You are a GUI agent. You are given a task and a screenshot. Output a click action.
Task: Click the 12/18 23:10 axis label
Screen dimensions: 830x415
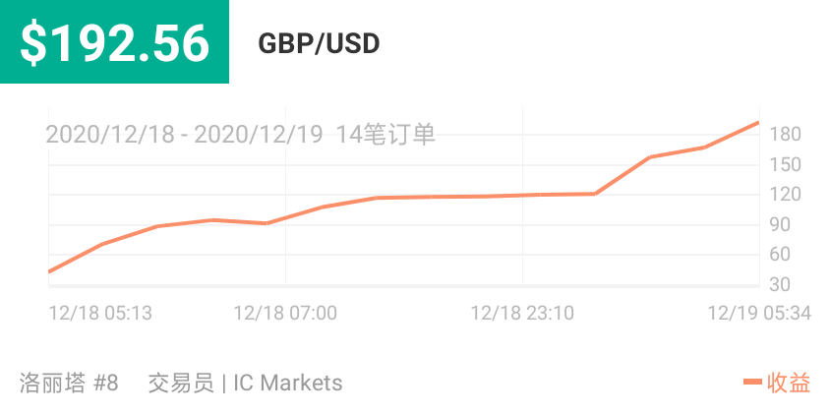point(522,313)
